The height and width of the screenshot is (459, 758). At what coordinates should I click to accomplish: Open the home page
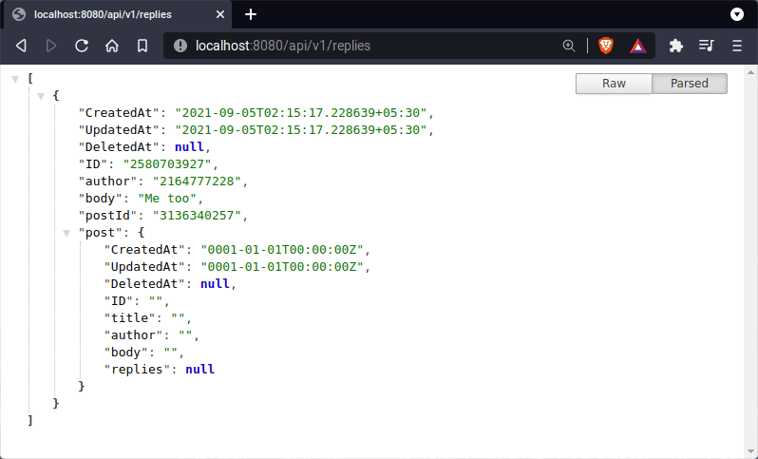coord(112,46)
